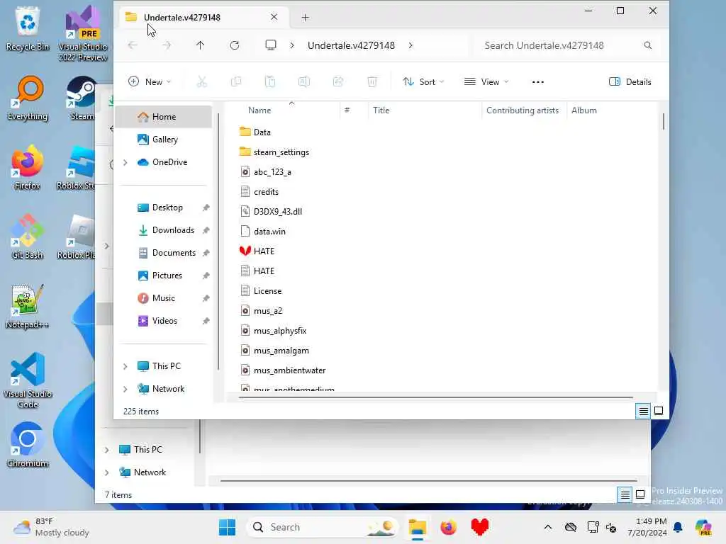Click the Cut scissors toolbar icon

coord(202,82)
